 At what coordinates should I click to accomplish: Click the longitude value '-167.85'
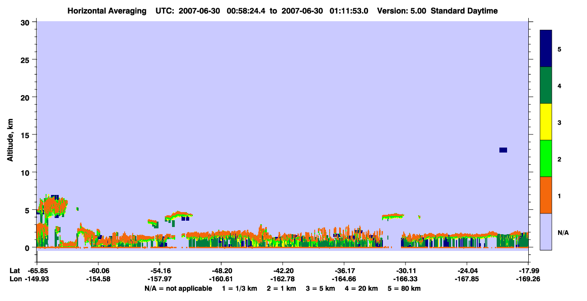pyautogui.click(x=466, y=279)
